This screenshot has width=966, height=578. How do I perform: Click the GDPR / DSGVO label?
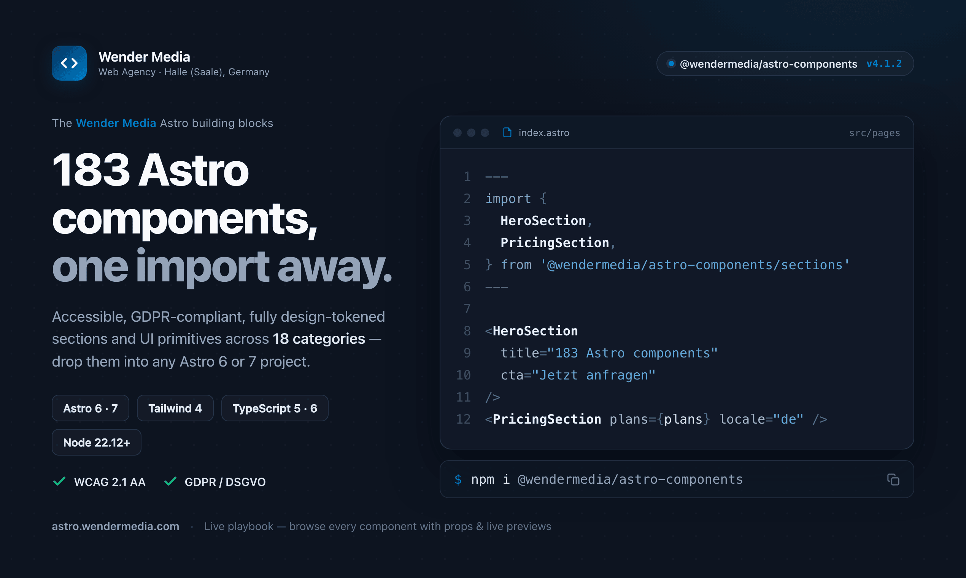tap(225, 482)
